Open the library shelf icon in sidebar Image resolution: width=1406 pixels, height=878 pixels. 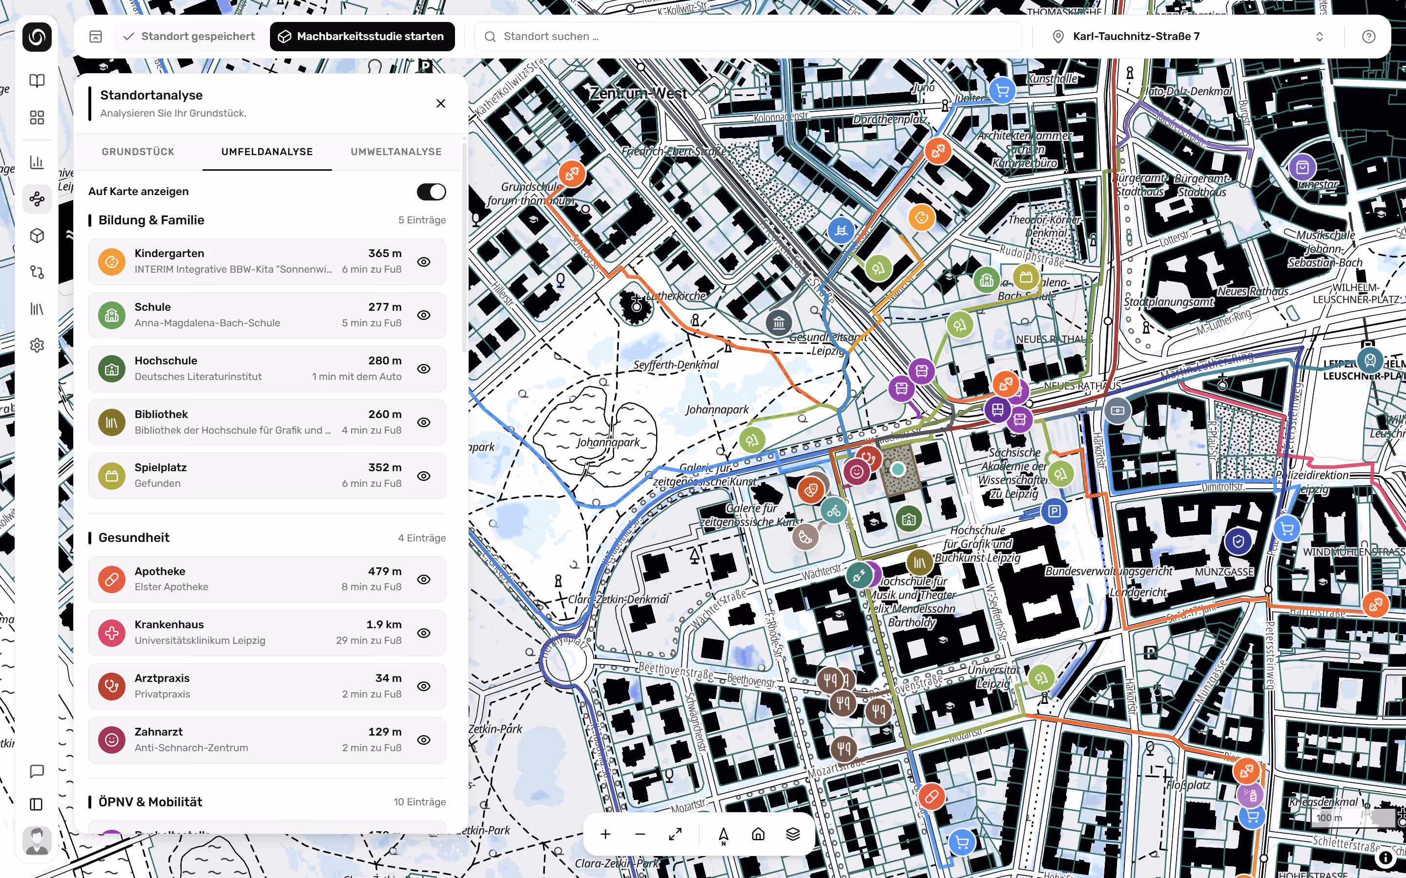[37, 309]
